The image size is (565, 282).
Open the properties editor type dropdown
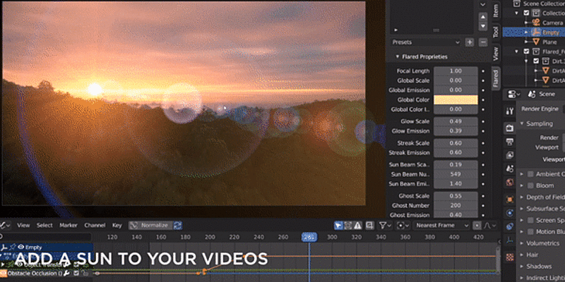pos(514,94)
